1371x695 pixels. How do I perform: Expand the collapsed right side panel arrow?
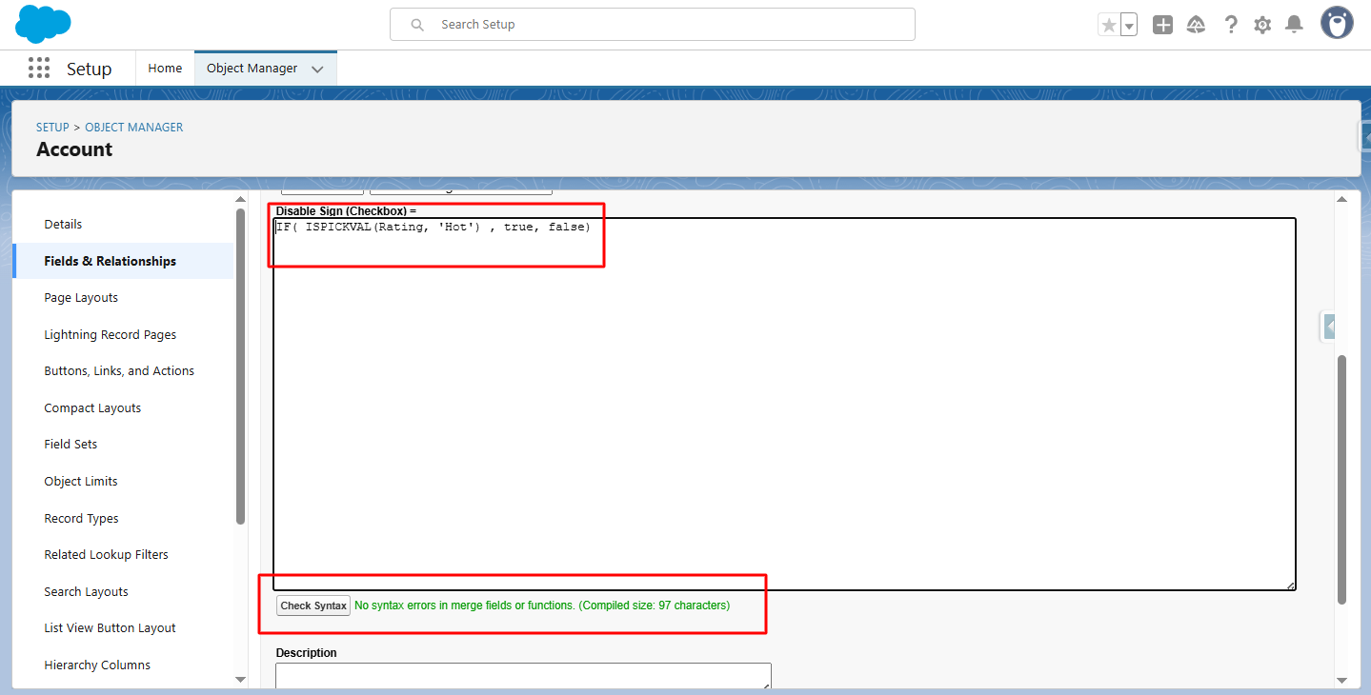[x=1329, y=327]
